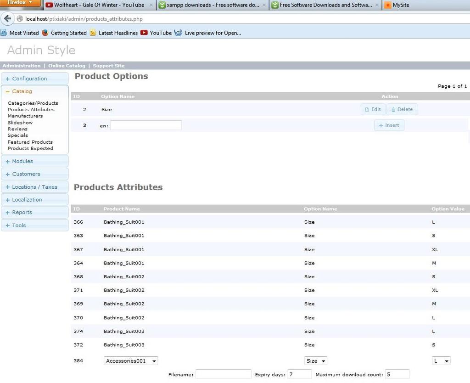Click the Filename input field
The image size is (470, 383).
click(224, 374)
